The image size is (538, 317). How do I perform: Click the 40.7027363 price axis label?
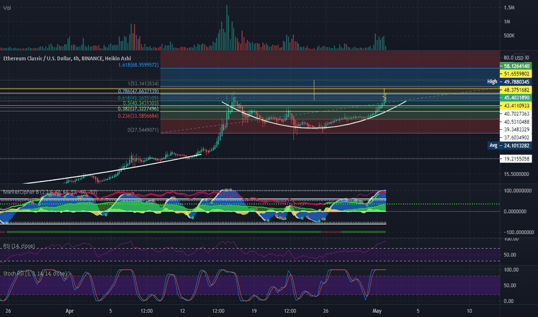pyautogui.click(x=515, y=114)
